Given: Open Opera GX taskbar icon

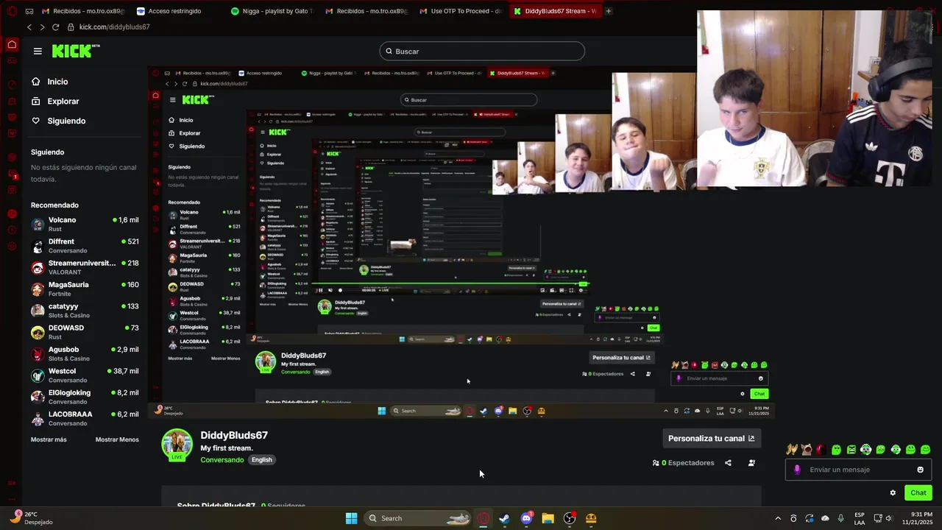Looking at the screenshot, I should pyautogui.click(x=483, y=518).
